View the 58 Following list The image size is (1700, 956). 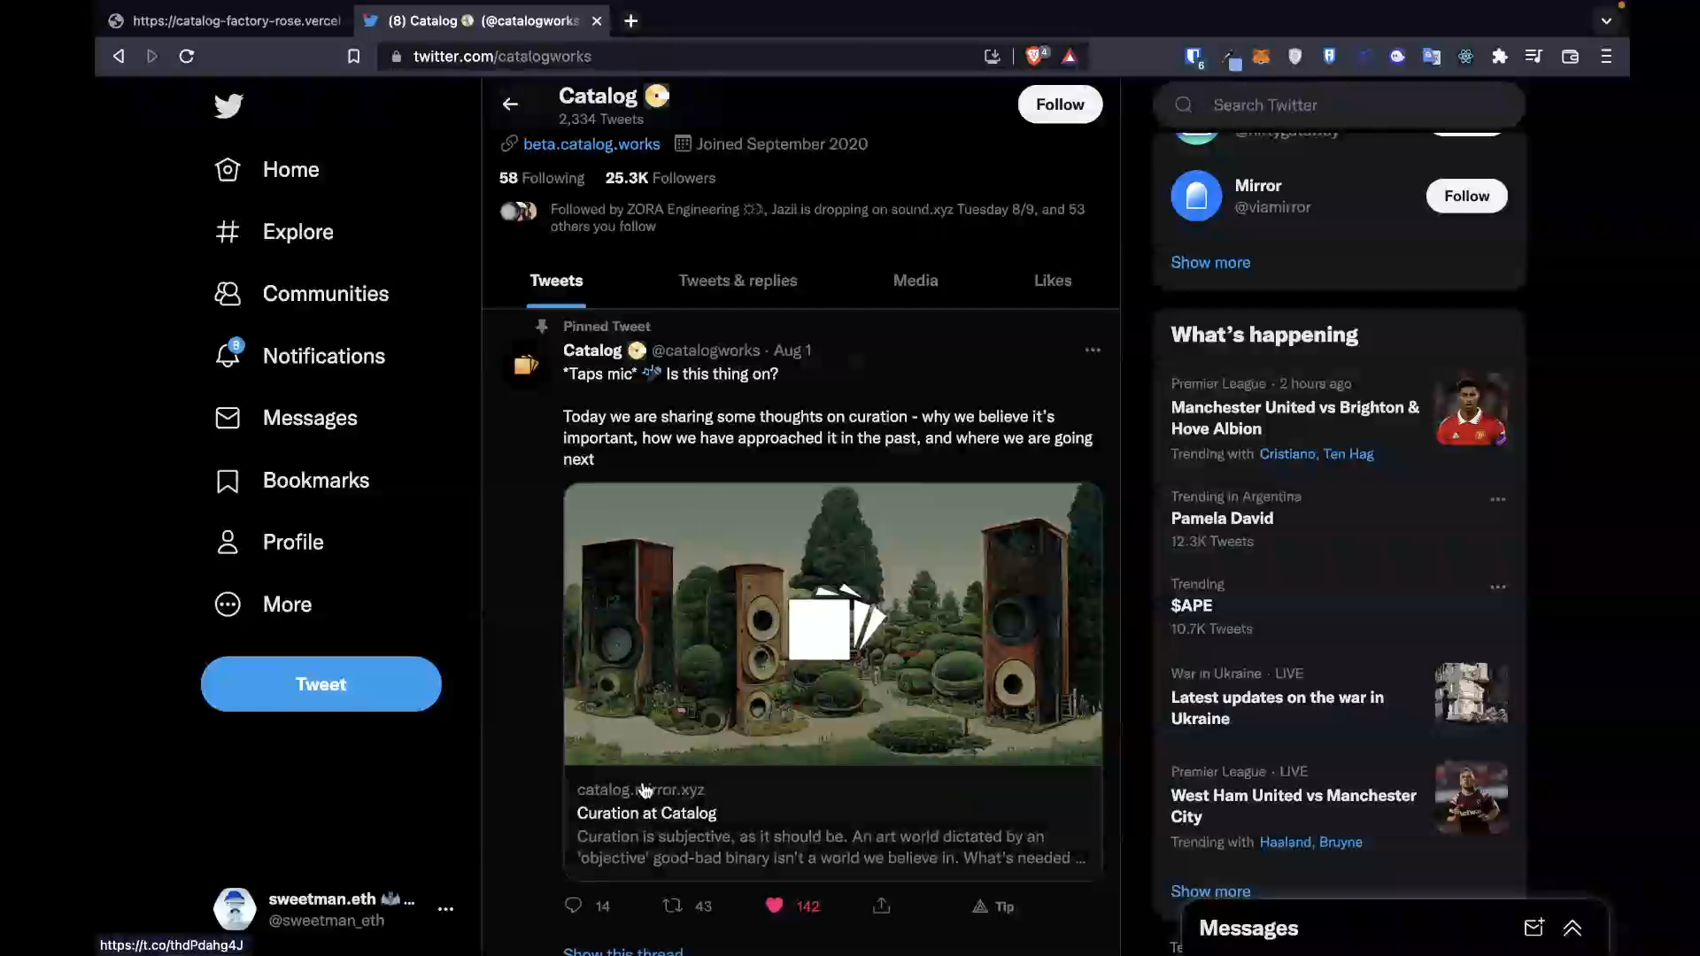coord(542,178)
